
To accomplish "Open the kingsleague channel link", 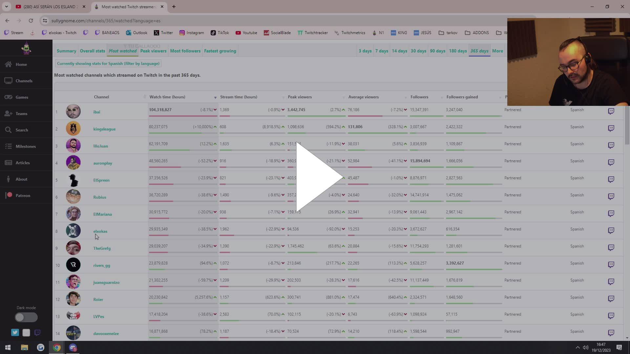I will 104,129.
